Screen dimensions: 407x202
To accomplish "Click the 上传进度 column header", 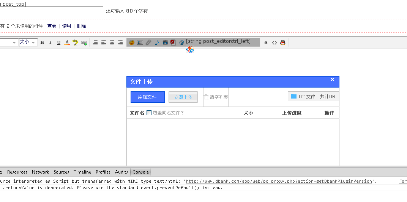I will point(292,113).
